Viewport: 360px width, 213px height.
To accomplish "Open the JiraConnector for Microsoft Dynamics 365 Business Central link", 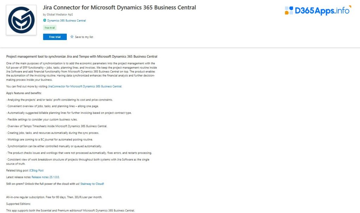I will [x=85, y=86].
